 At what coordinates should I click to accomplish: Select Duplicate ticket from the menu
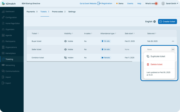coord(158,57)
